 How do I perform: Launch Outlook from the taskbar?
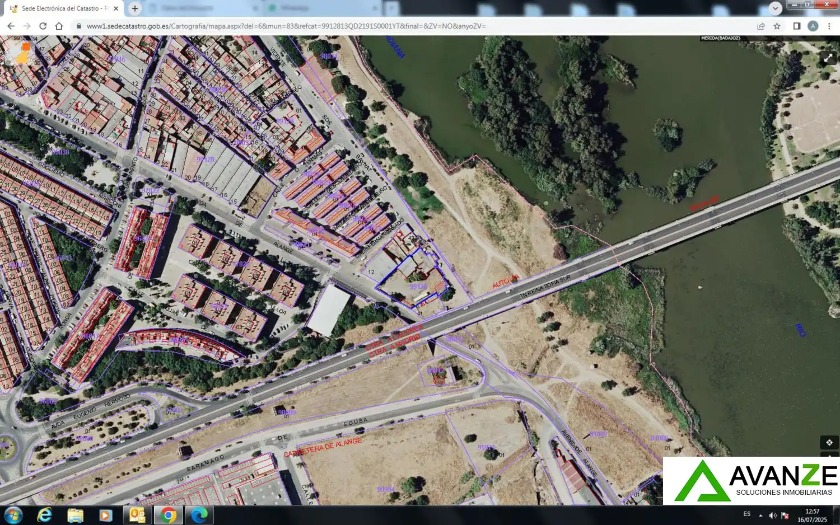137,515
